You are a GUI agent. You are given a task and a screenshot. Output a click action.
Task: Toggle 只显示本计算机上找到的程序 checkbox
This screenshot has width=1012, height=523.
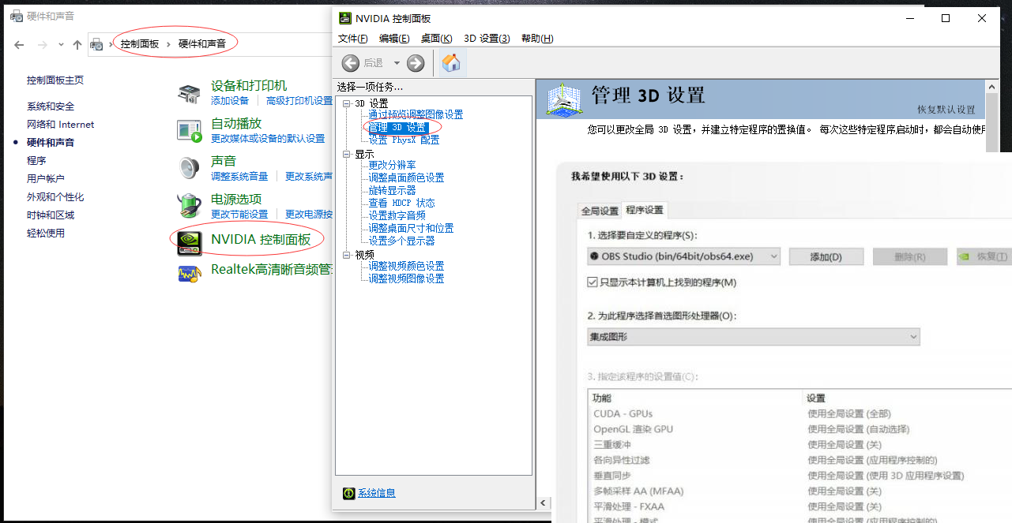coord(593,282)
